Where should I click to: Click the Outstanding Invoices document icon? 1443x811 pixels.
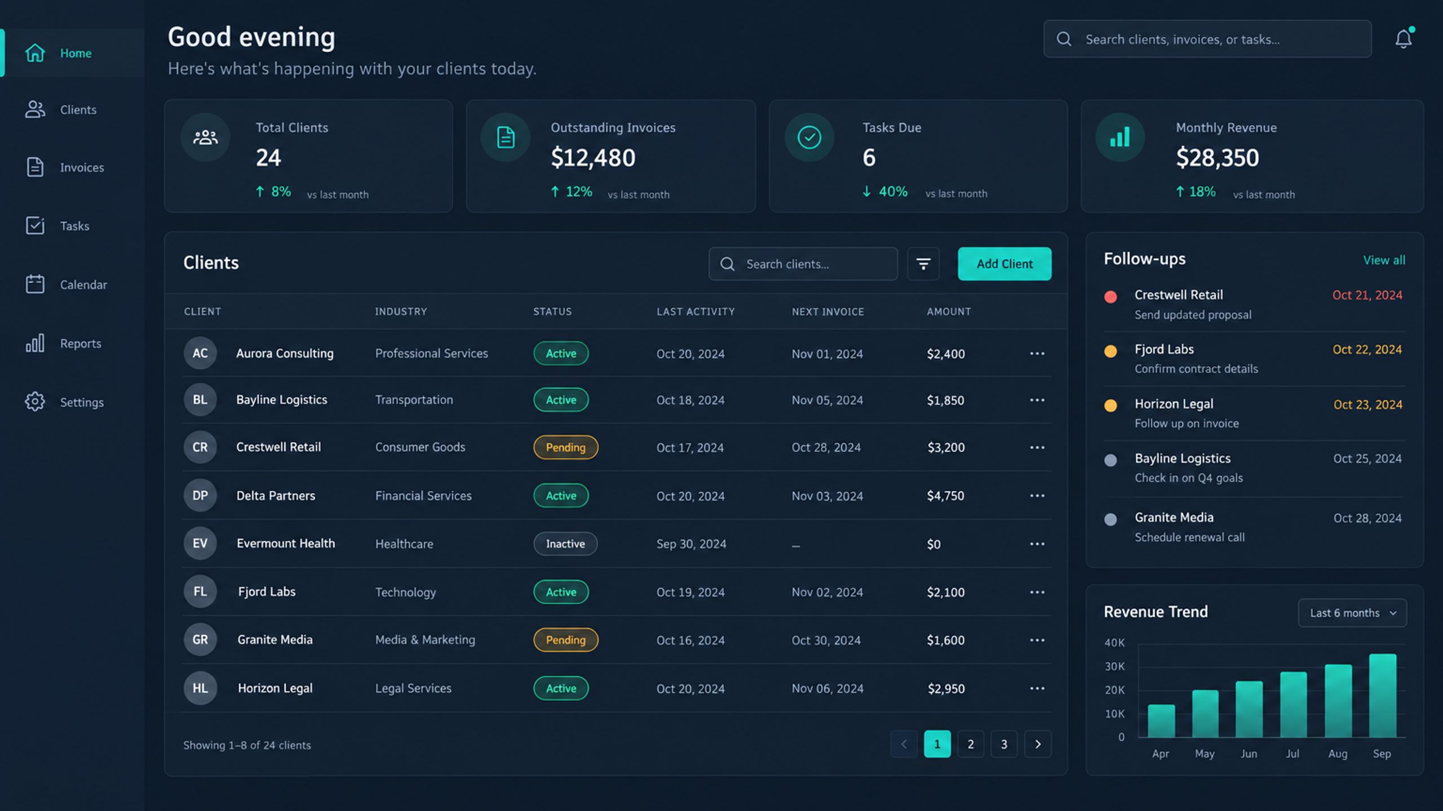point(506,137)
